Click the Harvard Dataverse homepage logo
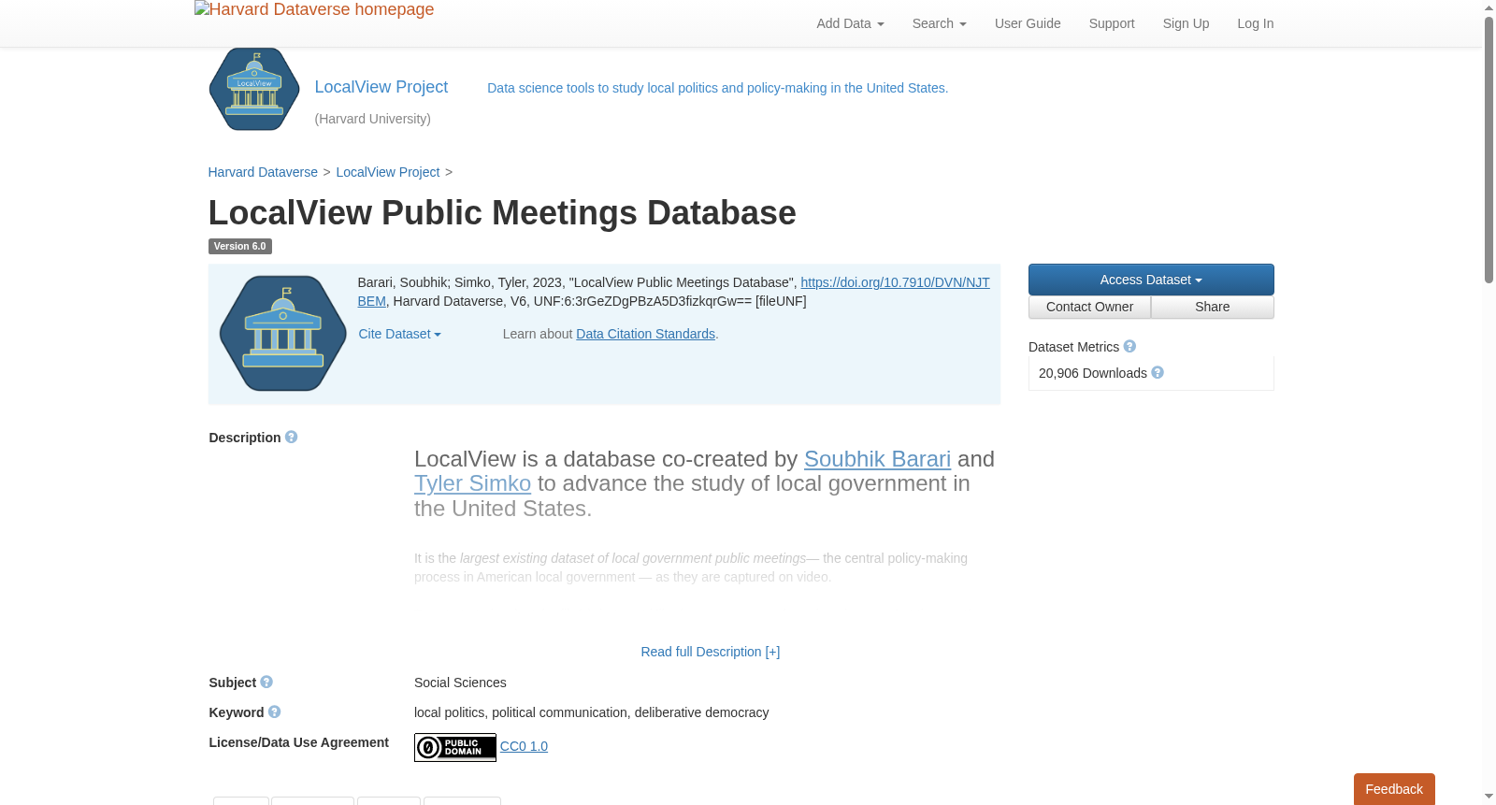This screenshot has width=1496, height=805. click(314, 9)
